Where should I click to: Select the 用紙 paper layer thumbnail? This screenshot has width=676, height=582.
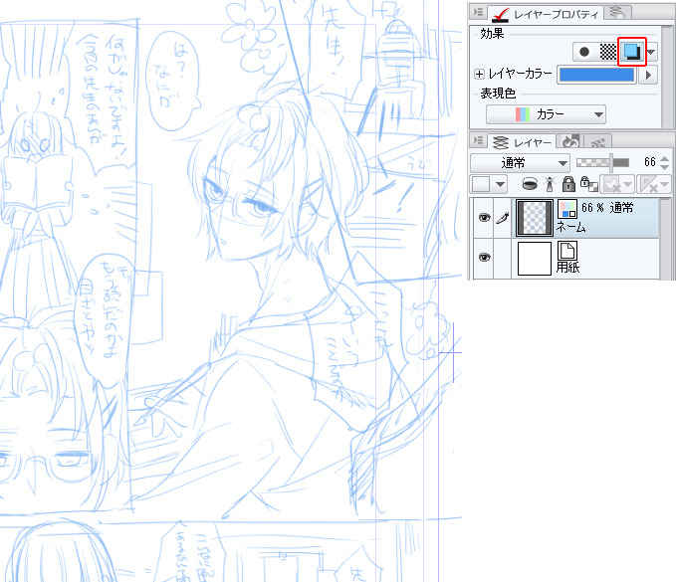point(535,258)
